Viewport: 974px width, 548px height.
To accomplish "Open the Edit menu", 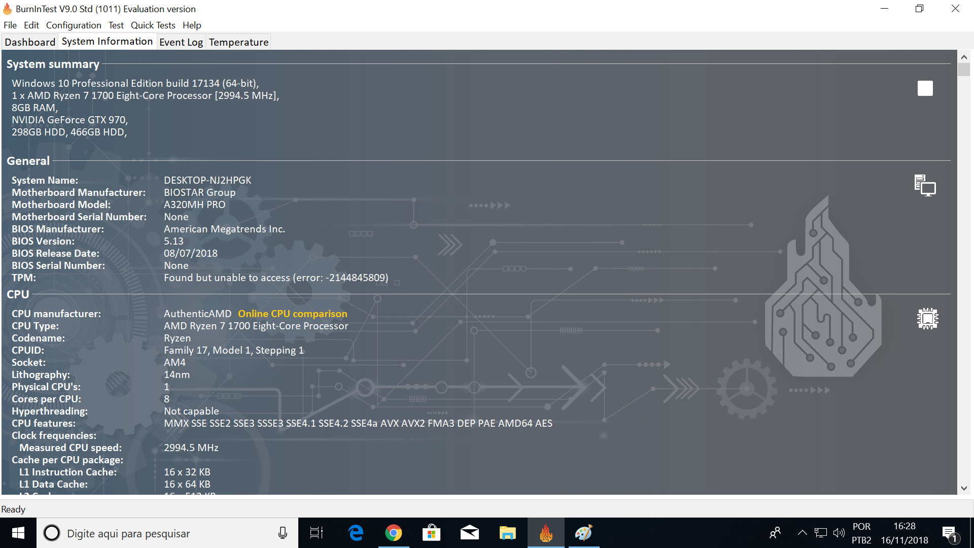I will (x=31, y=25).
